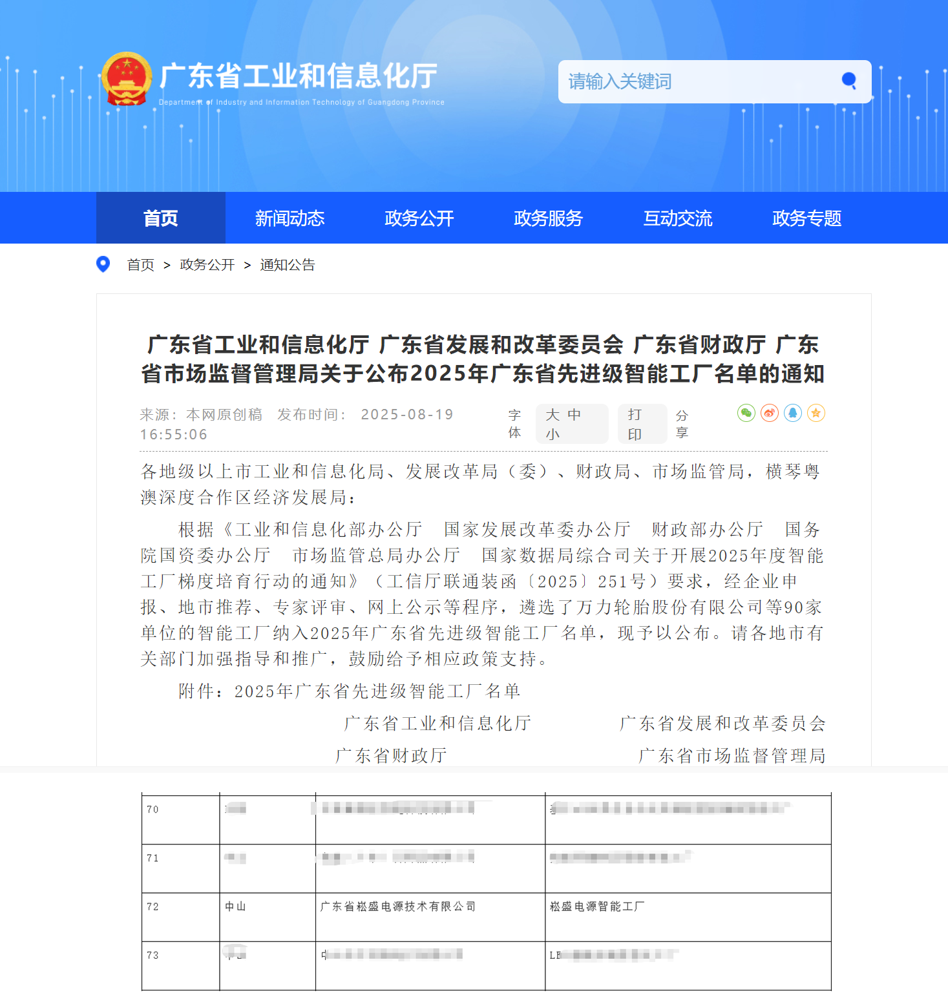This screenshot has width=948, height=1006.
Task: Go to 互动交流 in the navigation
Action: [677, 218]
